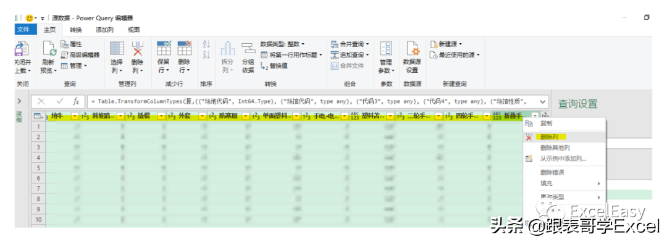667x242 pixels.
Task: Switch to the Add Column (添加列) tab
Action: 104,30
